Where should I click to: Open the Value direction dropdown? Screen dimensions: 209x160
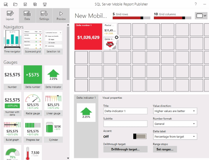click(x=175, y=111)
